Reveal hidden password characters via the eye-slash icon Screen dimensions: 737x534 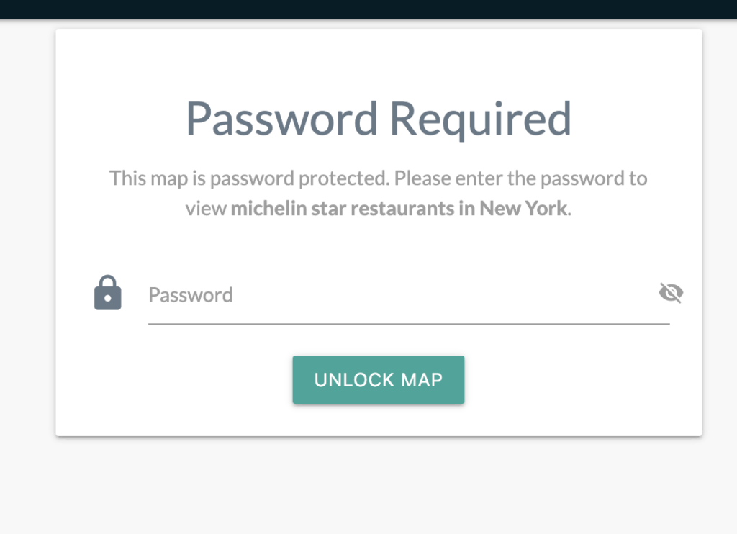(x=671, y=293)
